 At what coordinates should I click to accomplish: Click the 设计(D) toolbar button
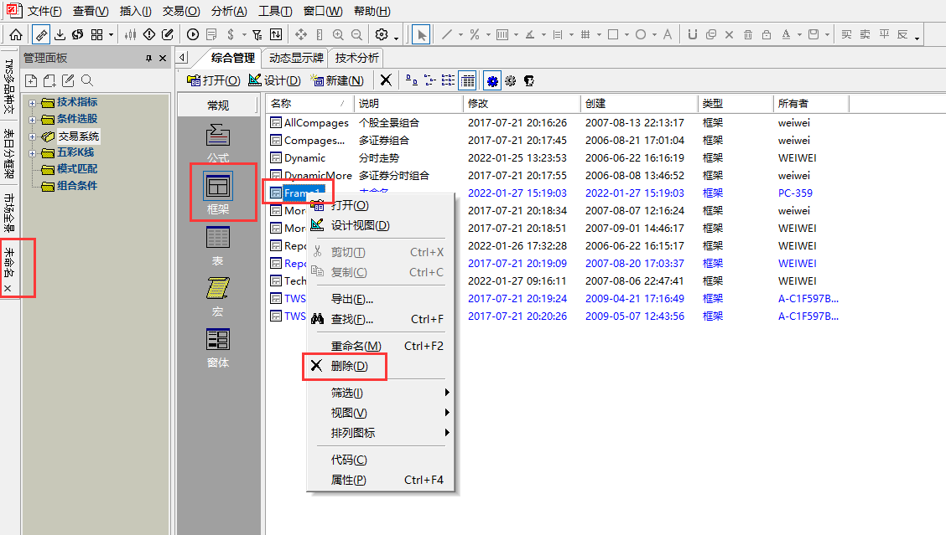(x=274, y=80)
